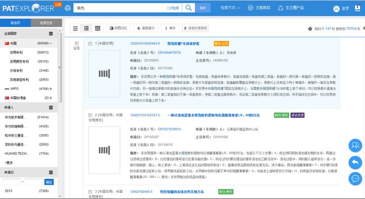Click the 保存 save button
This screenshot has width=365, height=199.
tap(203, 8)
